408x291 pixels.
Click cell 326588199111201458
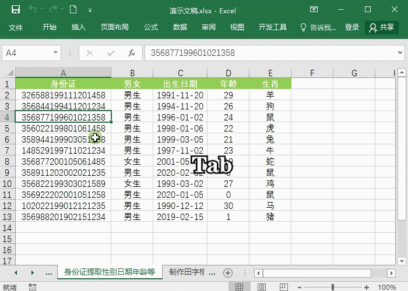[x=63, y=95]
